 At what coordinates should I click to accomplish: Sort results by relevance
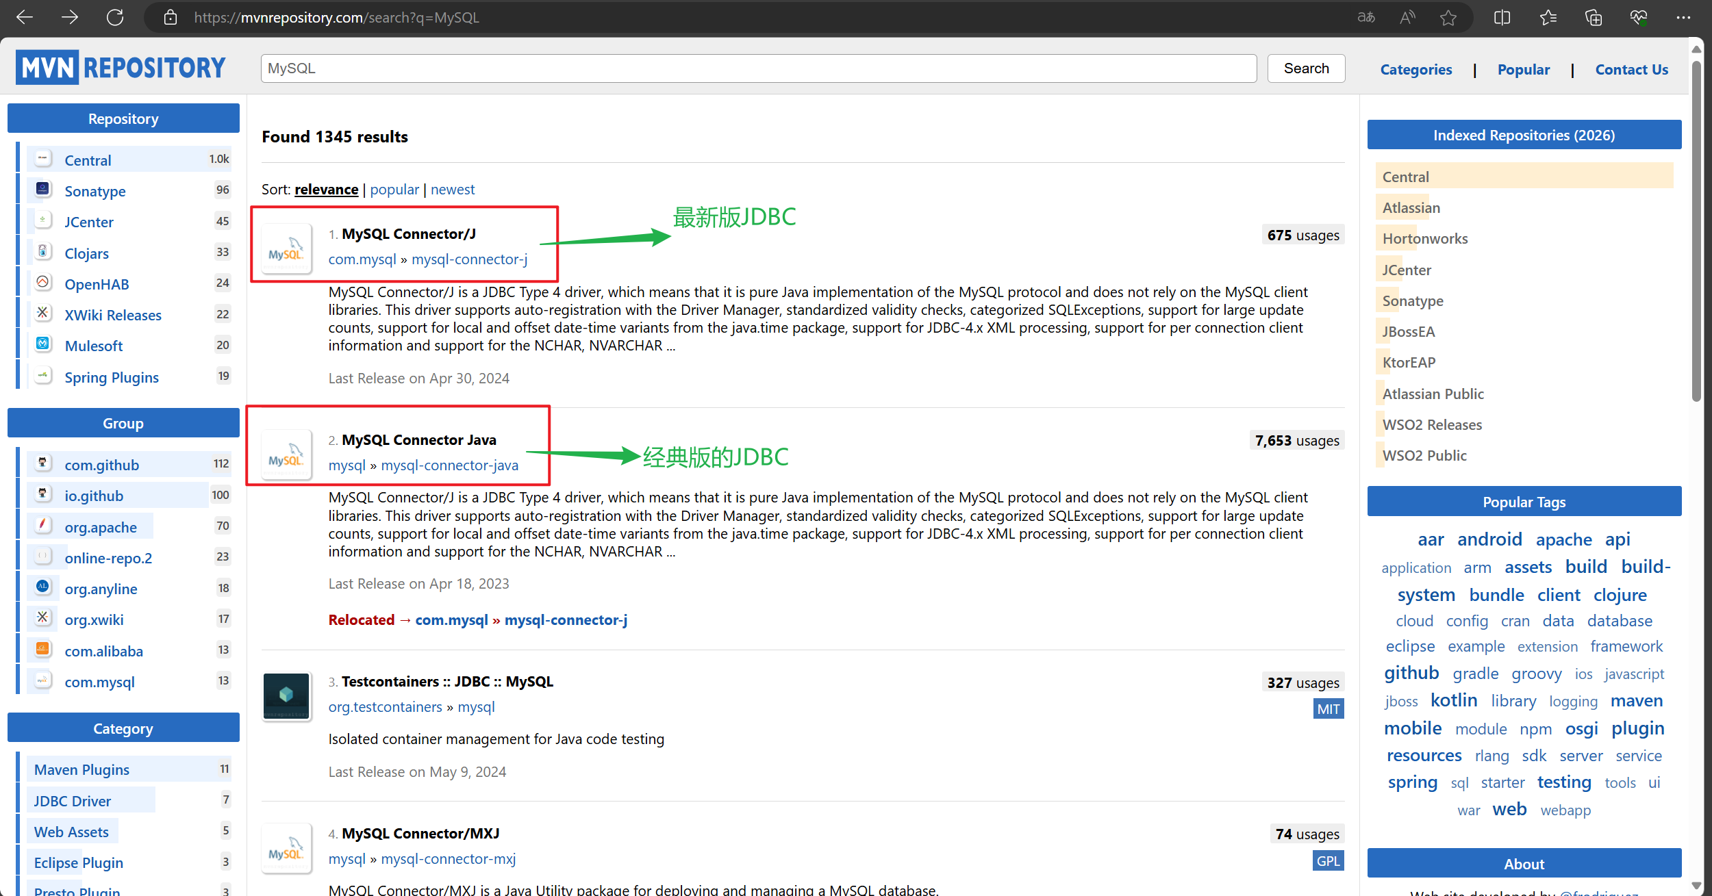tap(326, 190)
